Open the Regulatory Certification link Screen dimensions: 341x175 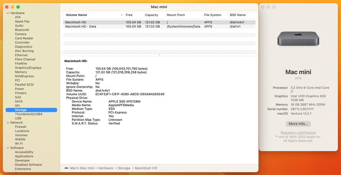(x=298, y=133)
